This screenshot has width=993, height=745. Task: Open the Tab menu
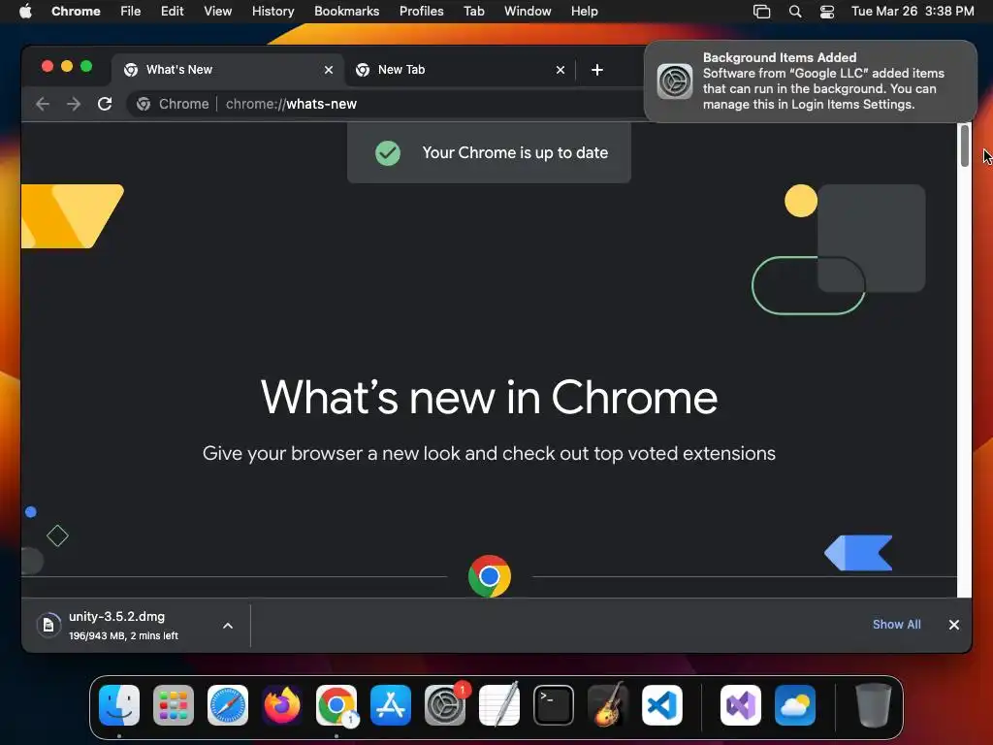[x=473, y=12]
